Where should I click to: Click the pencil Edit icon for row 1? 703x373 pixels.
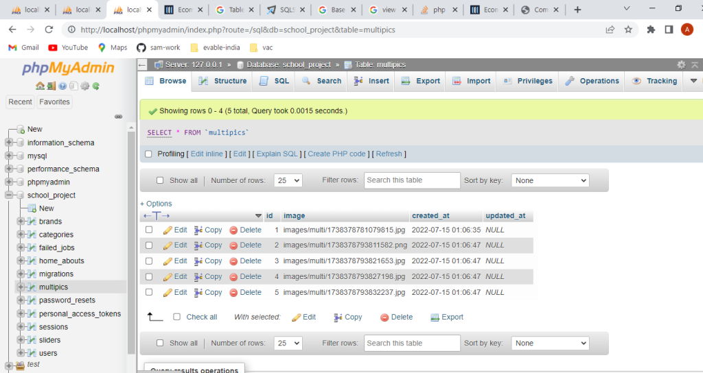pyautogui.click(x=168, y=230)
